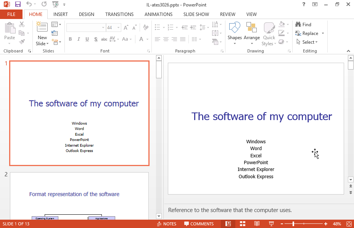This screenshot has height=228, width=354.
Task: Click the Shape Fill icon
Action: 282,24
